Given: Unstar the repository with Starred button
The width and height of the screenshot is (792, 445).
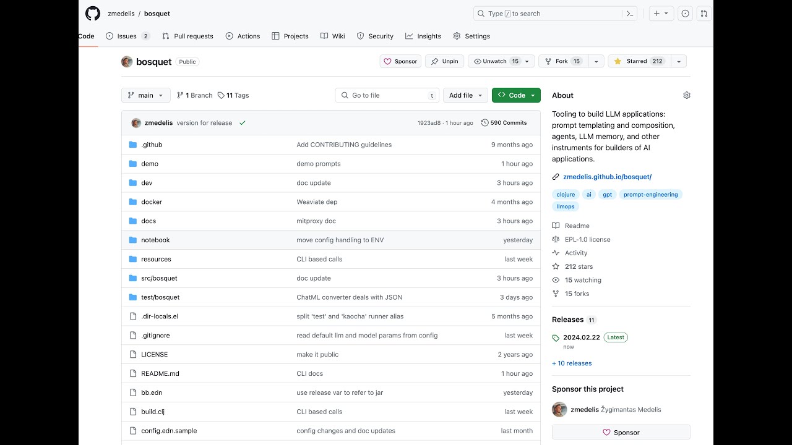Looking at the screenshot, I should coord(639,61).
